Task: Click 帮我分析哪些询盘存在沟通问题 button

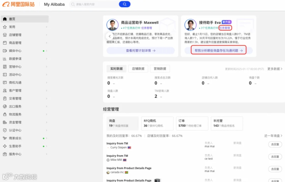Action: tap(219, 50)
